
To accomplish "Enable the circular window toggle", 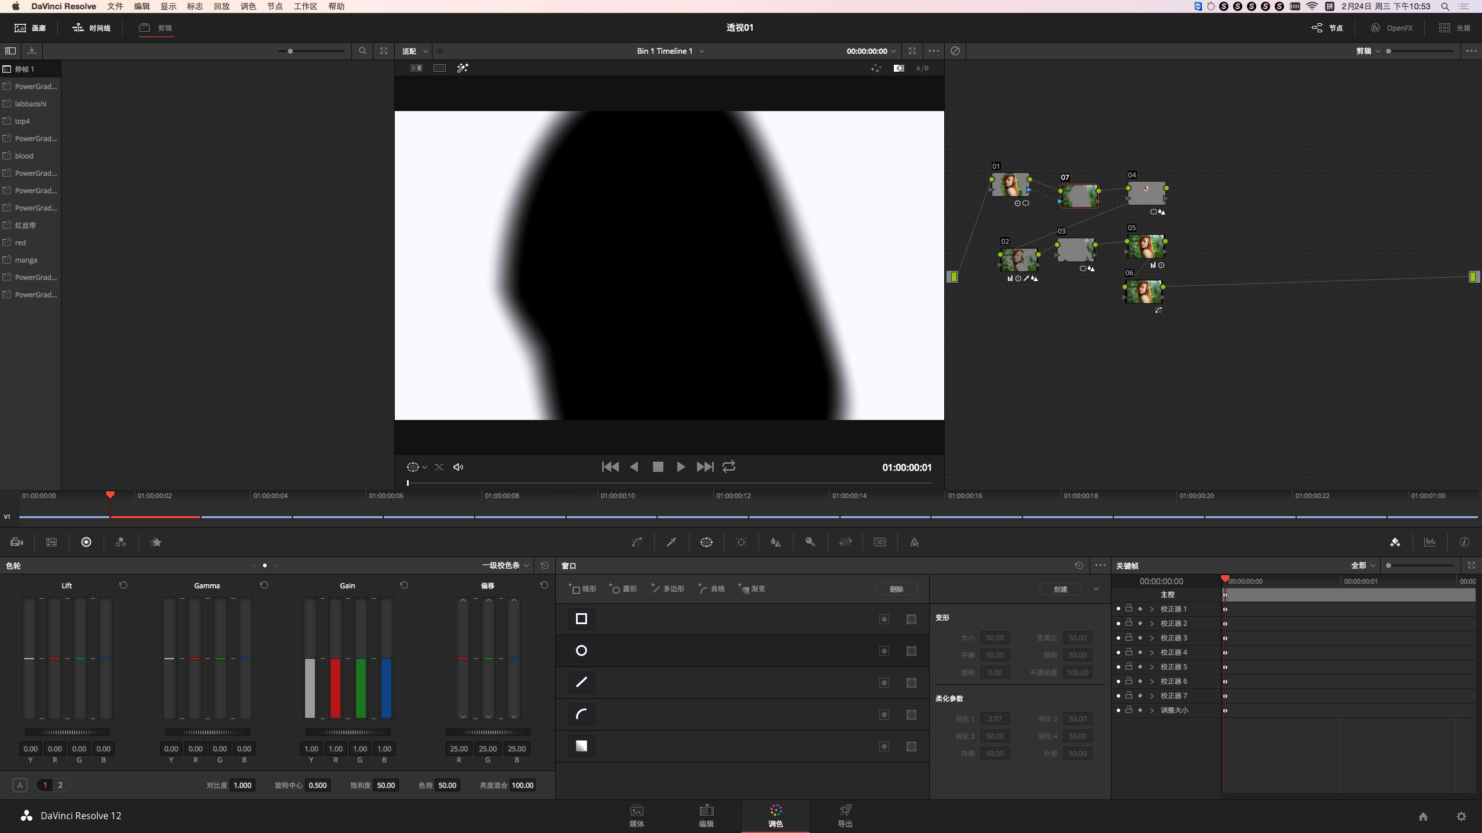I will pyautogui.click(x=884, y=651).
